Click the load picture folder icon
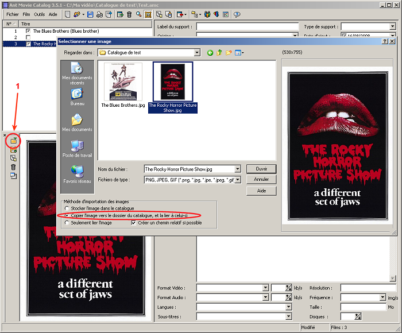 (13, 141)
